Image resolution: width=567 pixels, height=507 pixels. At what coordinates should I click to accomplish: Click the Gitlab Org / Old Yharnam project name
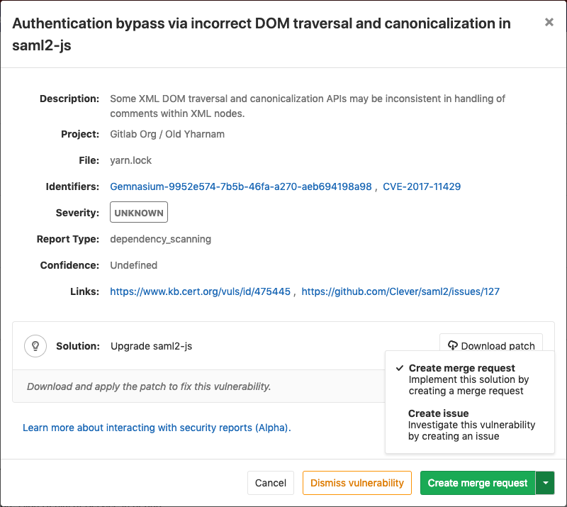(167, 134)
